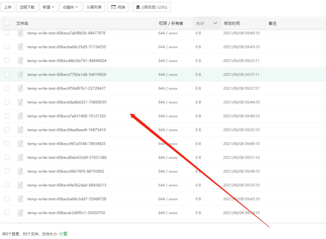Viewport: 326px width, 239px height.
Task: Select checkbox for temp-write-test-60bece7792e1d6-54019926
Action: tap(7, 74)
